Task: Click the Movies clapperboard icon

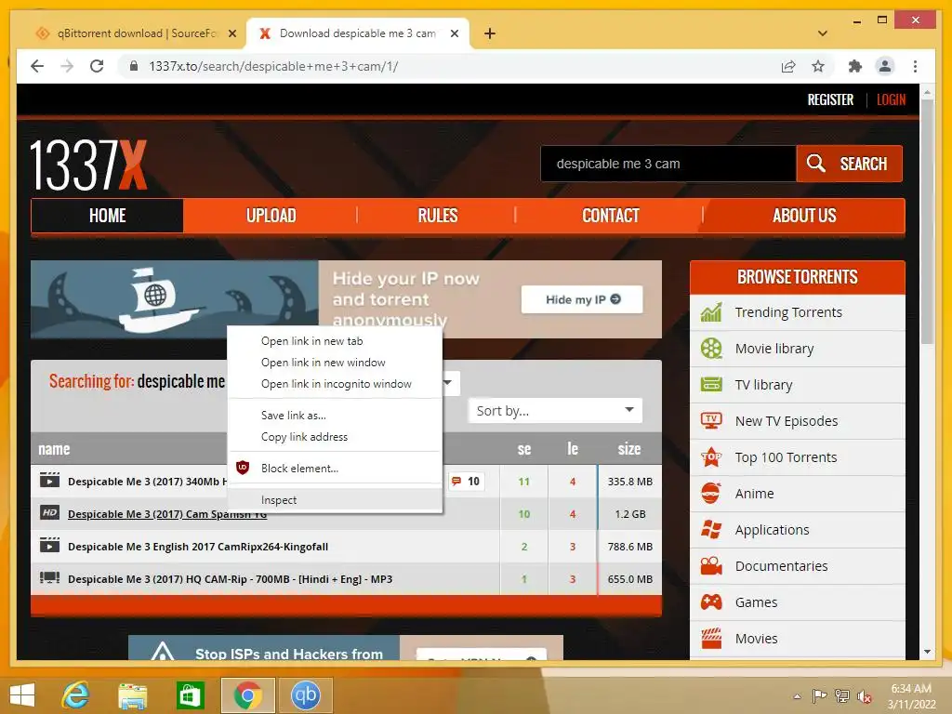Action: (711, 638)
